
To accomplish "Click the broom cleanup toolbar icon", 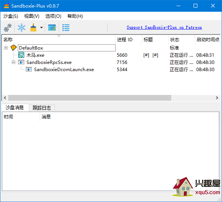I will tap(33, 28).
